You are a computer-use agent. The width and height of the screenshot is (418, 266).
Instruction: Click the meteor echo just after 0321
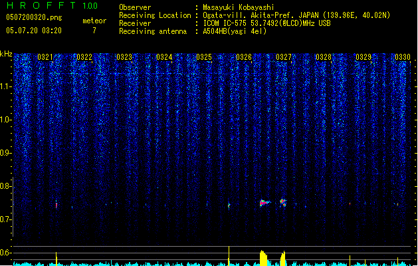click(56, 204)
